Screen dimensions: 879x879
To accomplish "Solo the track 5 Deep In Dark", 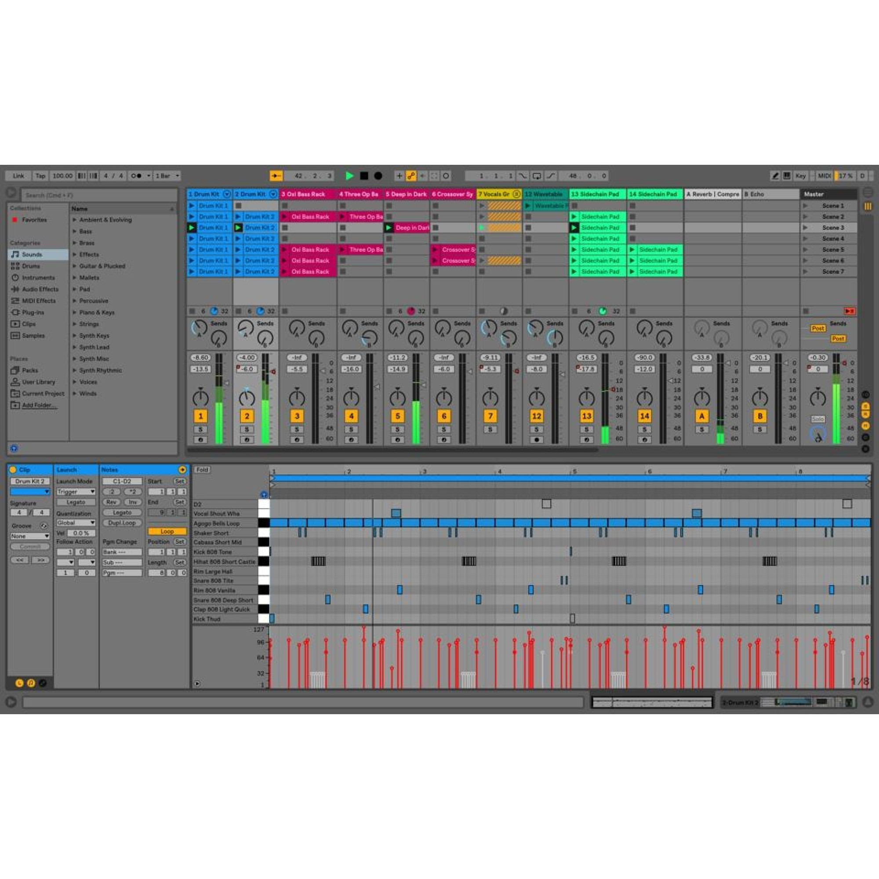I will pyautogui.click(x=397, y=429).
